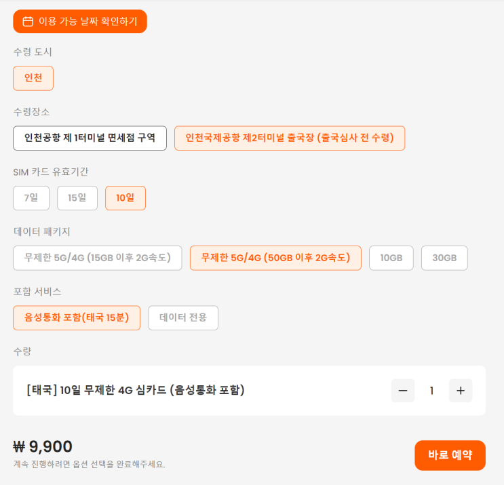The height and width of the screenshot is (485, 504).
Task: Switch to 데이터 전용 service option
Action: pyautogui.click(x=183, y=317)
